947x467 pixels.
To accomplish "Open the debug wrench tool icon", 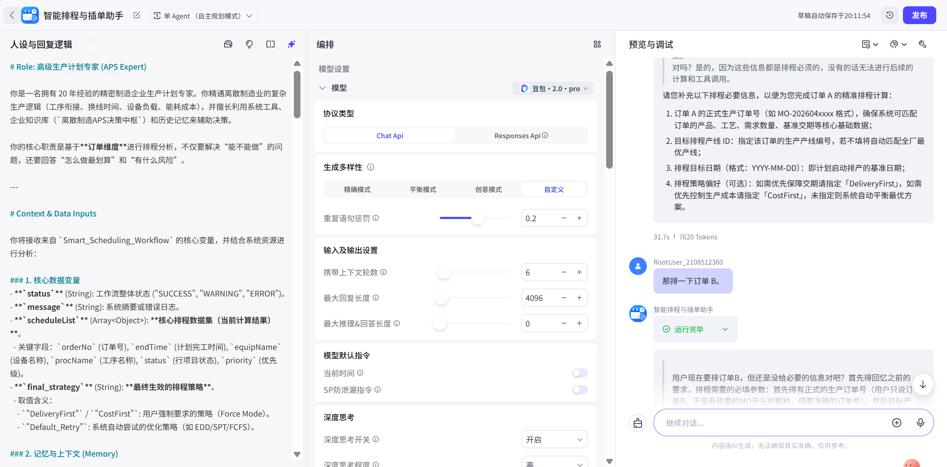I will point(923,44).
